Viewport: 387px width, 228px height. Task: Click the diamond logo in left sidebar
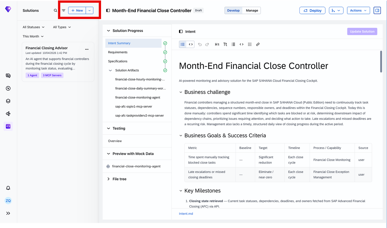point(8,9)
